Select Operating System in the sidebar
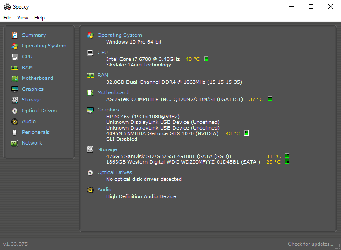 click(x=44, y=46)
